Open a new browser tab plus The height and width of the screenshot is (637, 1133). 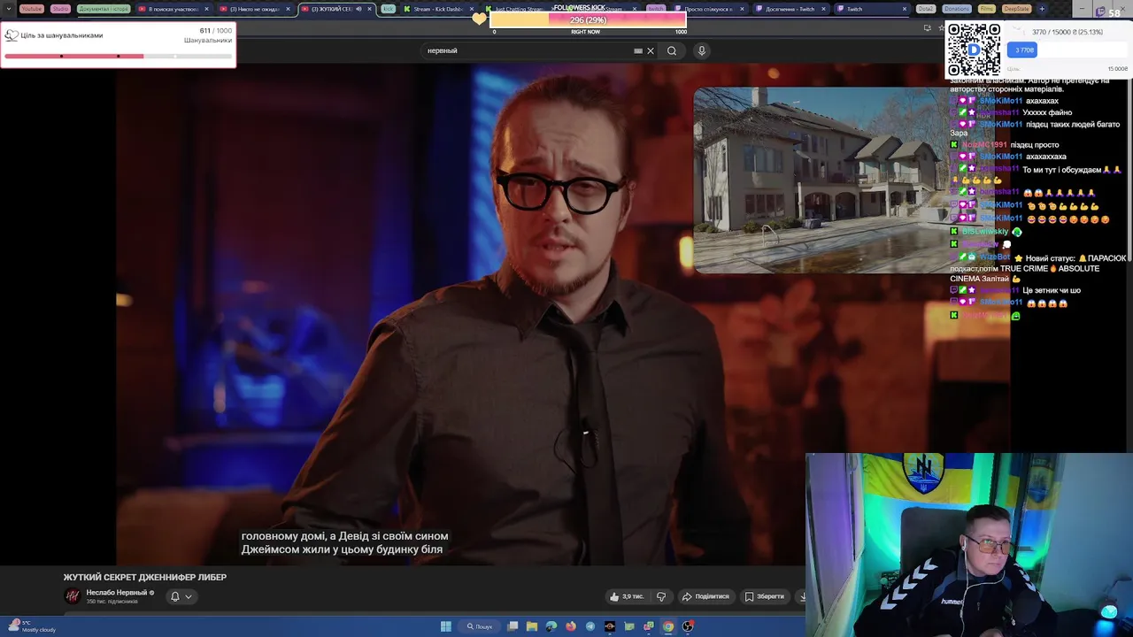pyautogui.click(x=1042, y=9)
